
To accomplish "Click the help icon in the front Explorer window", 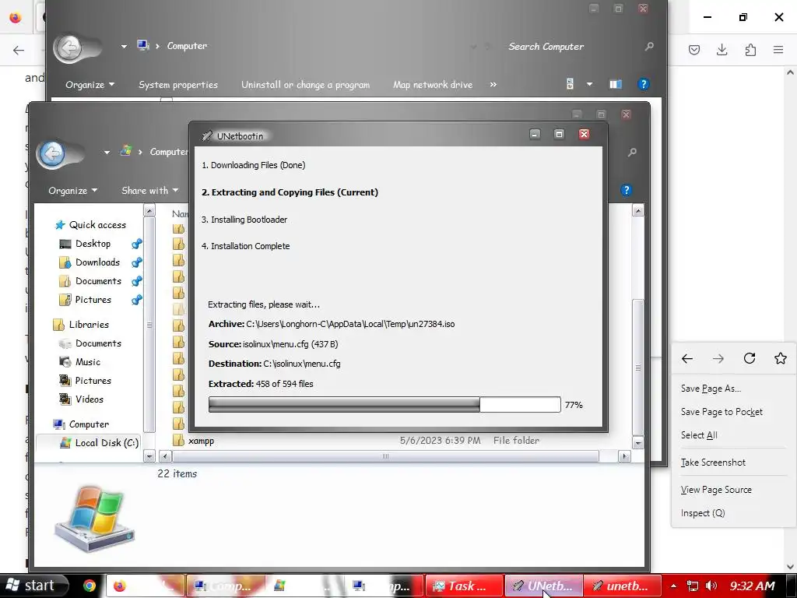I will (627, 190).
